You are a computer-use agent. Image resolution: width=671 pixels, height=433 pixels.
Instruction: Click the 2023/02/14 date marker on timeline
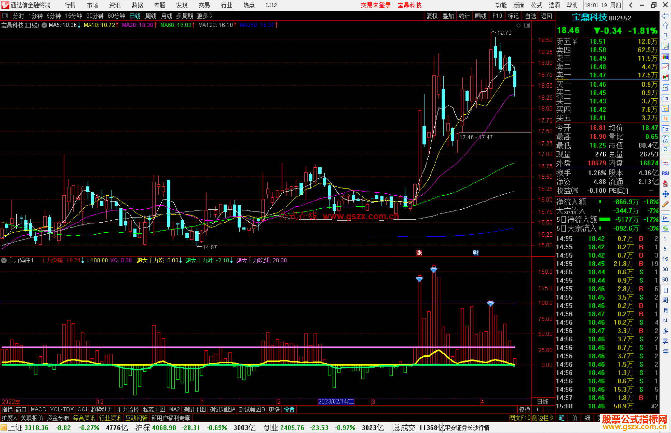(x=336, y=401)
